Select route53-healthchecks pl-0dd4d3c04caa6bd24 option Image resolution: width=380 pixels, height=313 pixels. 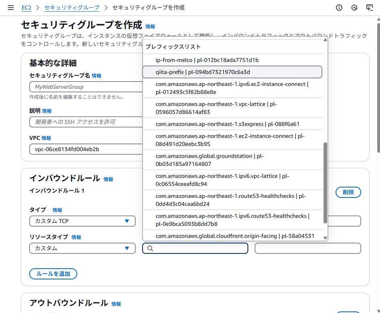(x=232, y=200)
